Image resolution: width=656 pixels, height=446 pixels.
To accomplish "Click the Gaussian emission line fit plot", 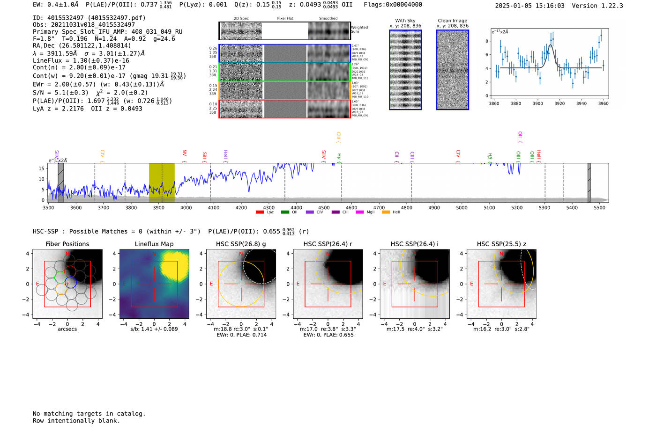I will click(x=550, y=63).
